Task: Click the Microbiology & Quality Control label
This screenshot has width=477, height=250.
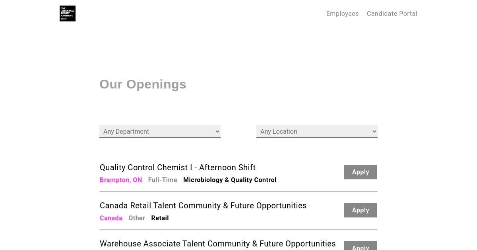Action: pos(230,180)
